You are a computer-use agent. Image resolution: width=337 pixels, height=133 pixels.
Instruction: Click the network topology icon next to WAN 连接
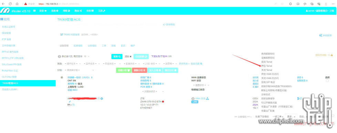pyautogui.click(x=208, y=99)
